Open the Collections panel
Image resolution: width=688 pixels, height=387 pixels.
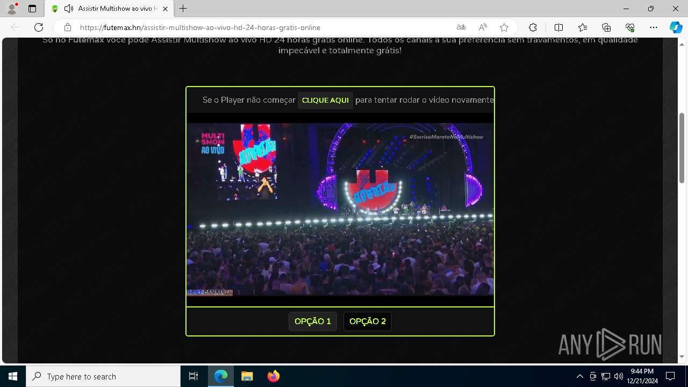click(x=606, y=27)
